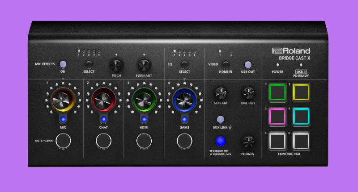Click the blue light under MIC knob
This screenshot has height=192, width=358.
[x=63, y=119]
